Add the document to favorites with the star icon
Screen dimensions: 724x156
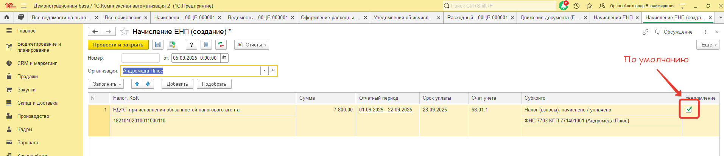(x=124, y=32)
